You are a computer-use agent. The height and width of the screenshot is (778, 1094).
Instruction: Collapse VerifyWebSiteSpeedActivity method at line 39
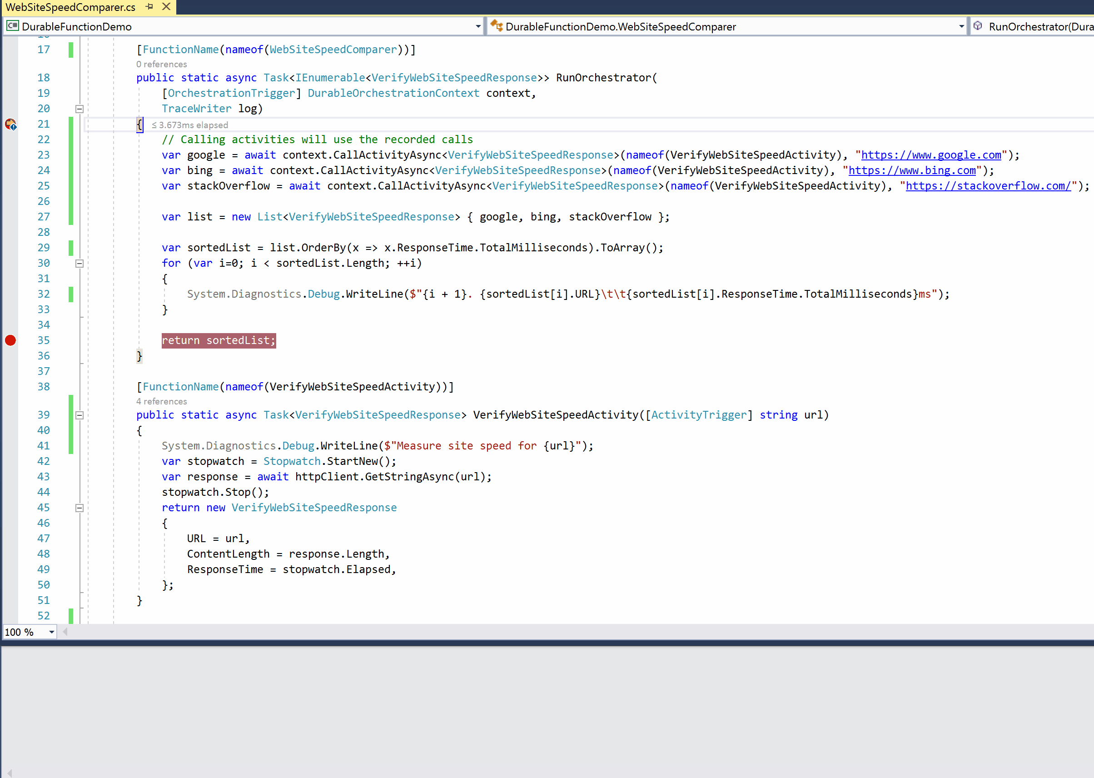tap(80, 415)
